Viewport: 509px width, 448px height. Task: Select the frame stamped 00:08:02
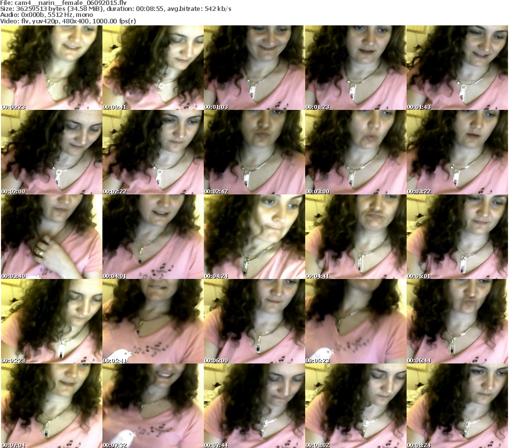(355, 406)
